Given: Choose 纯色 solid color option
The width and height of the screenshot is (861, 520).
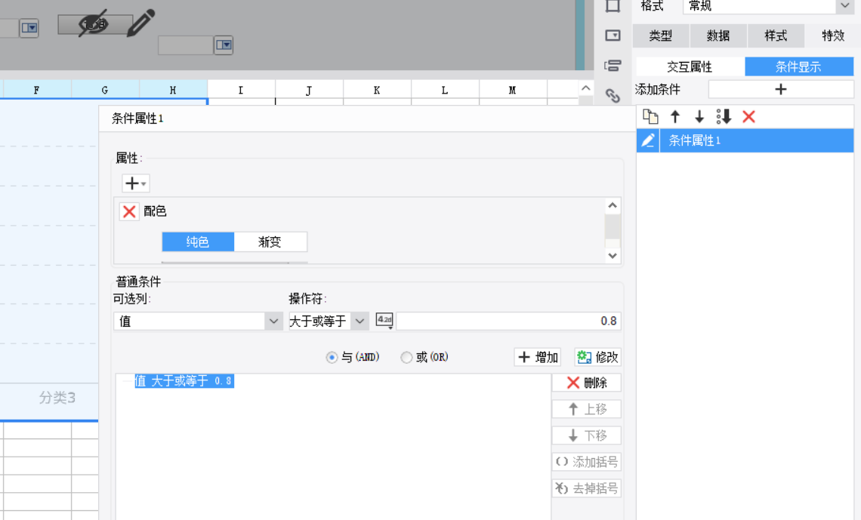Looking at the screenshot, I should tap(198, 242).
